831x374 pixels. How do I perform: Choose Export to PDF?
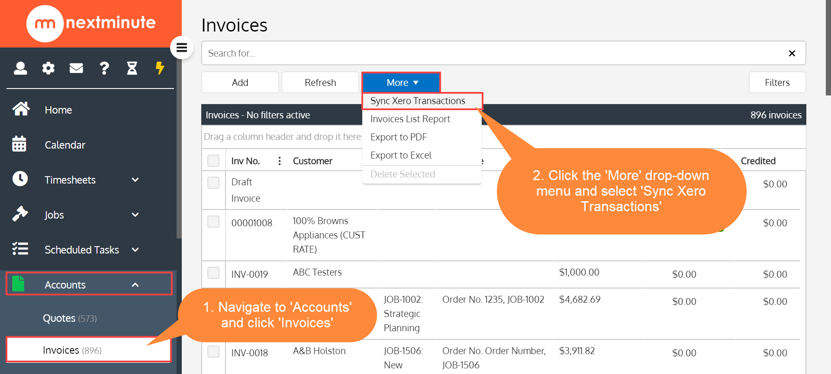(x=398, y=137)
